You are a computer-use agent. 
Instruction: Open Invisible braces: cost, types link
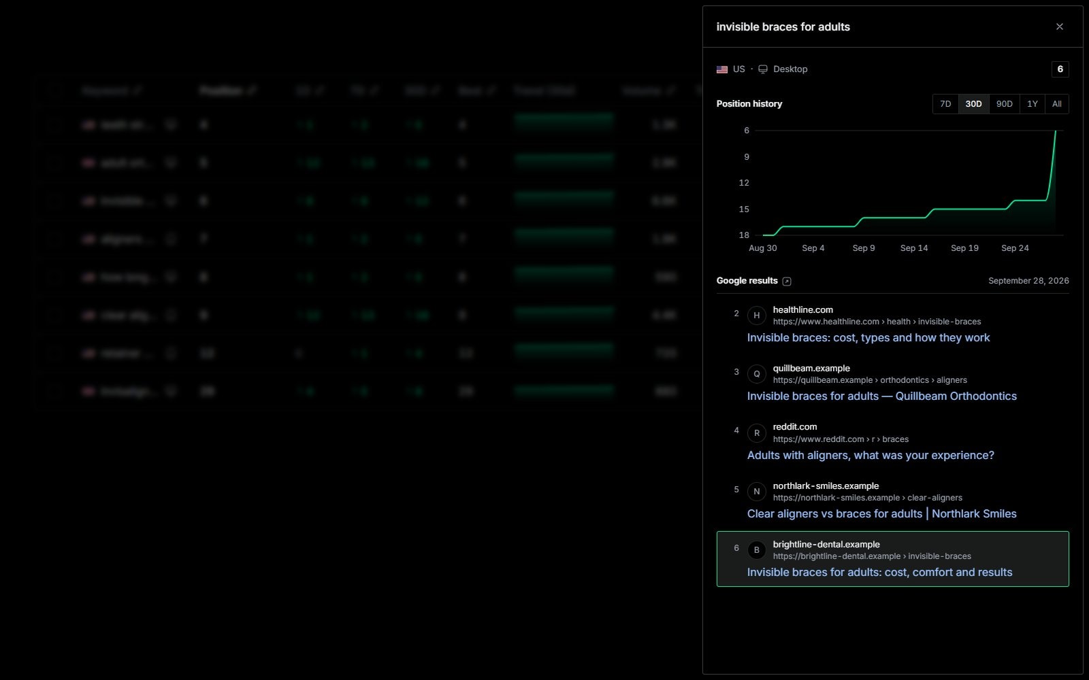tap(868, 338)
